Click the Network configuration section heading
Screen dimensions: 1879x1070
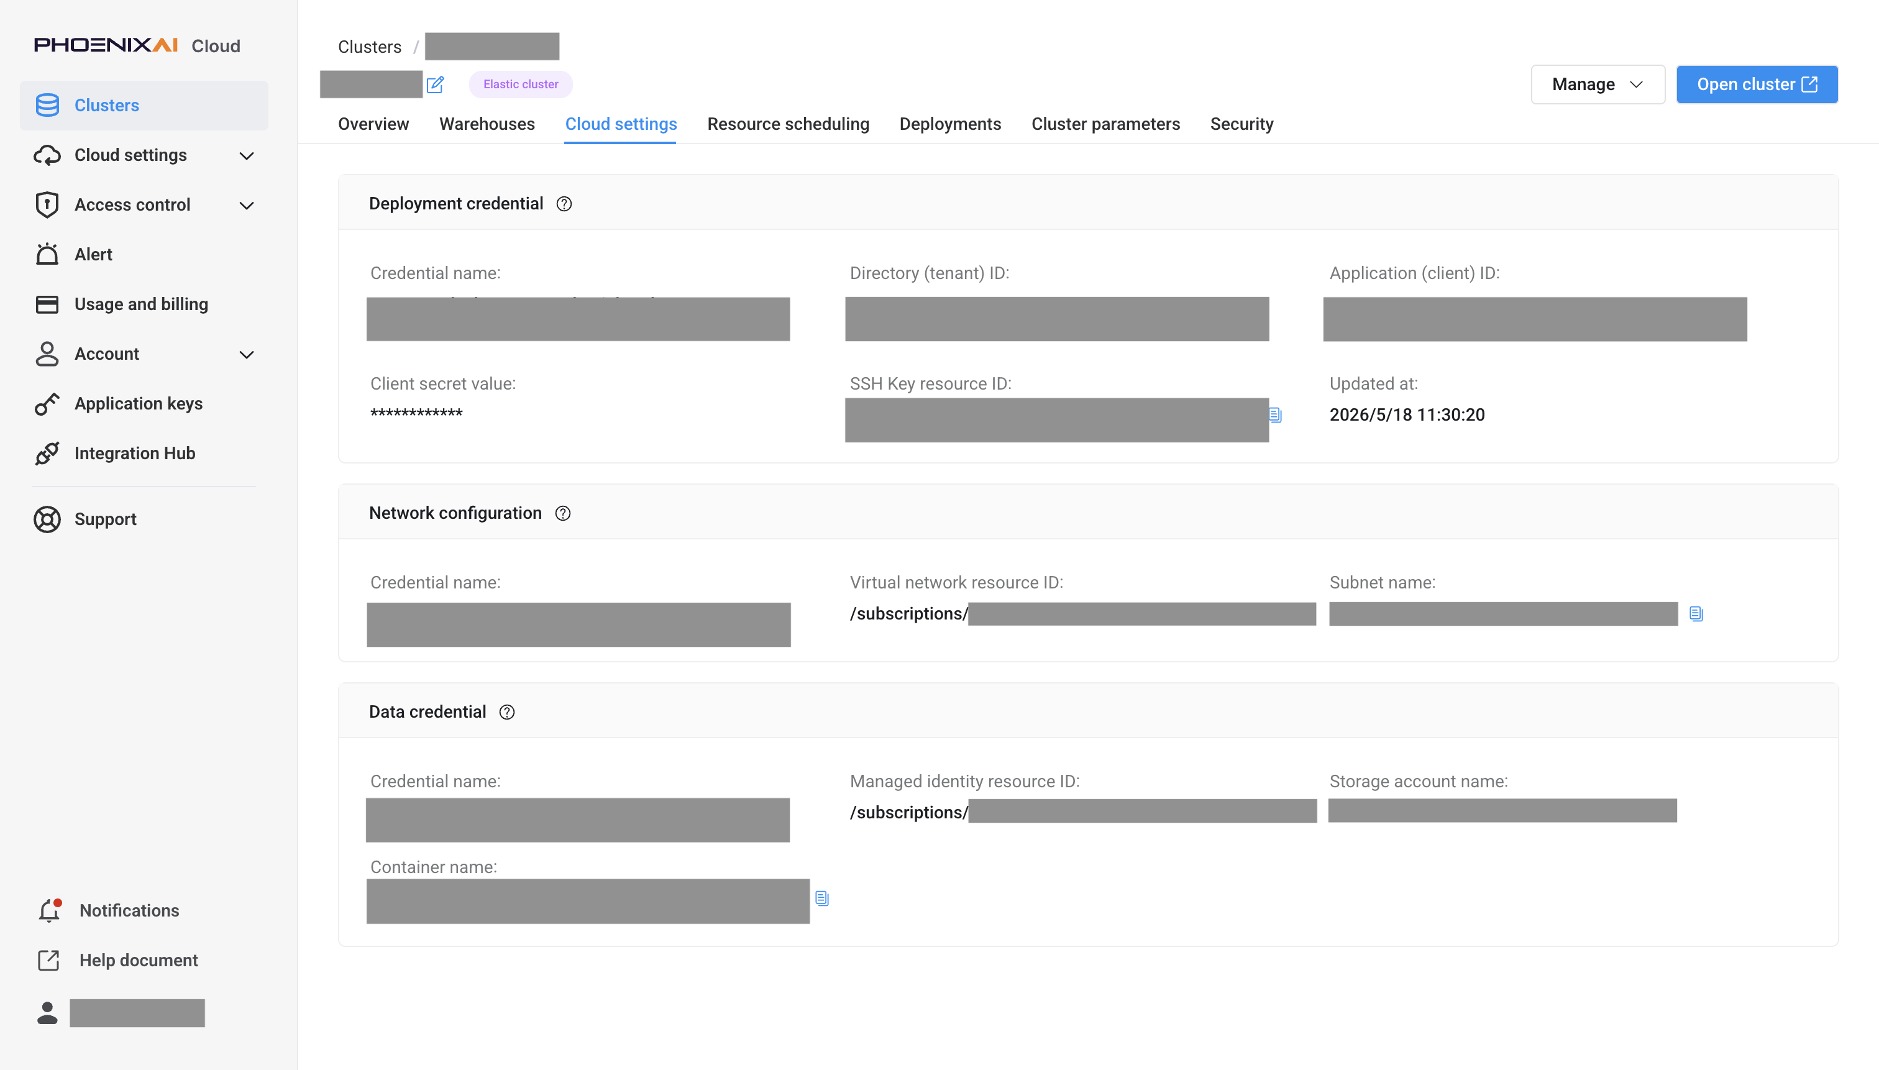[x=455, y=513]
